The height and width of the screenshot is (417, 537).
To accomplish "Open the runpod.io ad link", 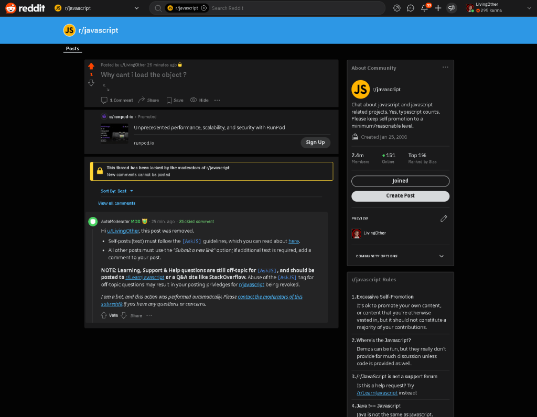I will pyautogui.click(x=144, y=143).
